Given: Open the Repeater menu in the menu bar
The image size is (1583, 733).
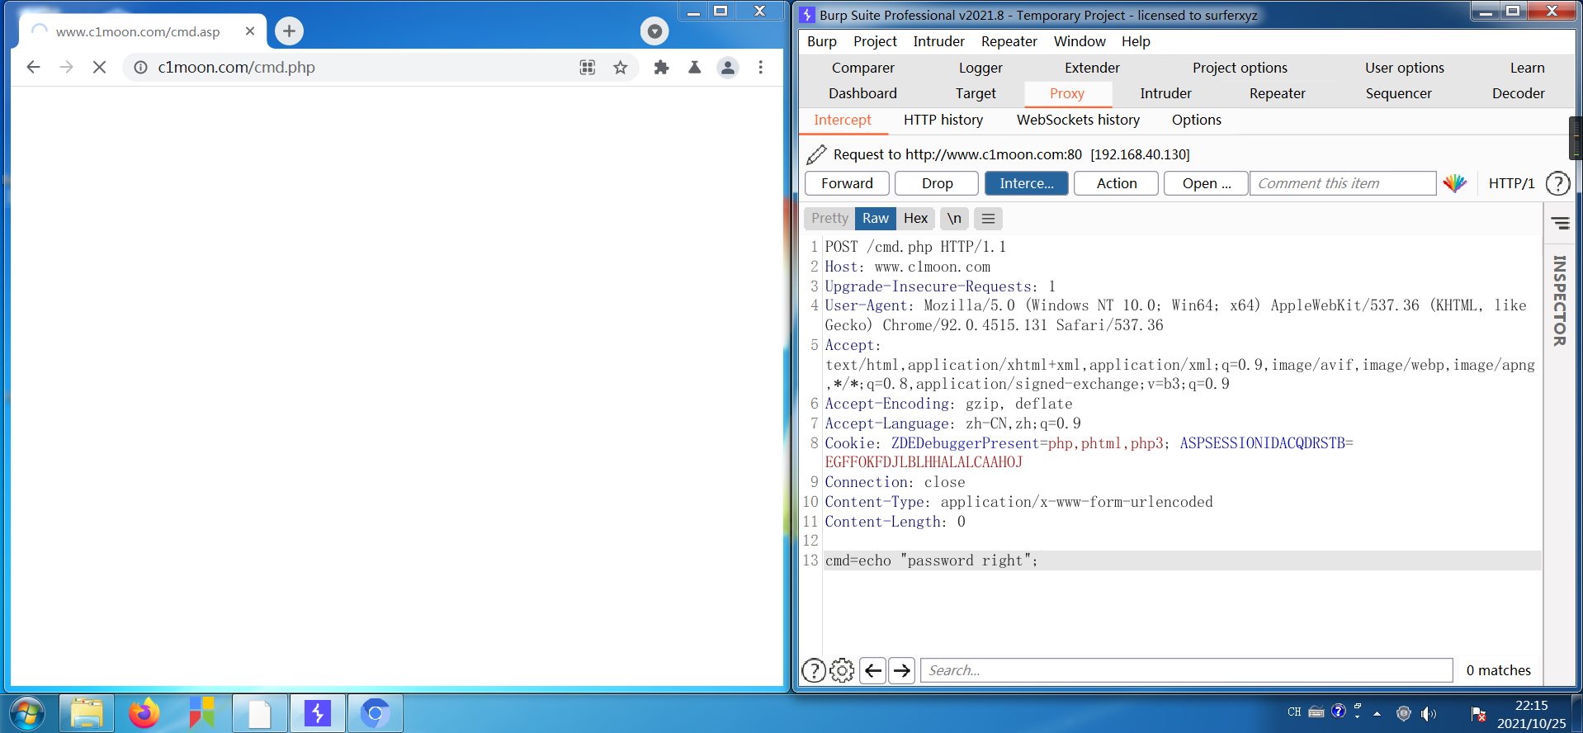Looking at the screenshot, I should (x=1009, y=41).
